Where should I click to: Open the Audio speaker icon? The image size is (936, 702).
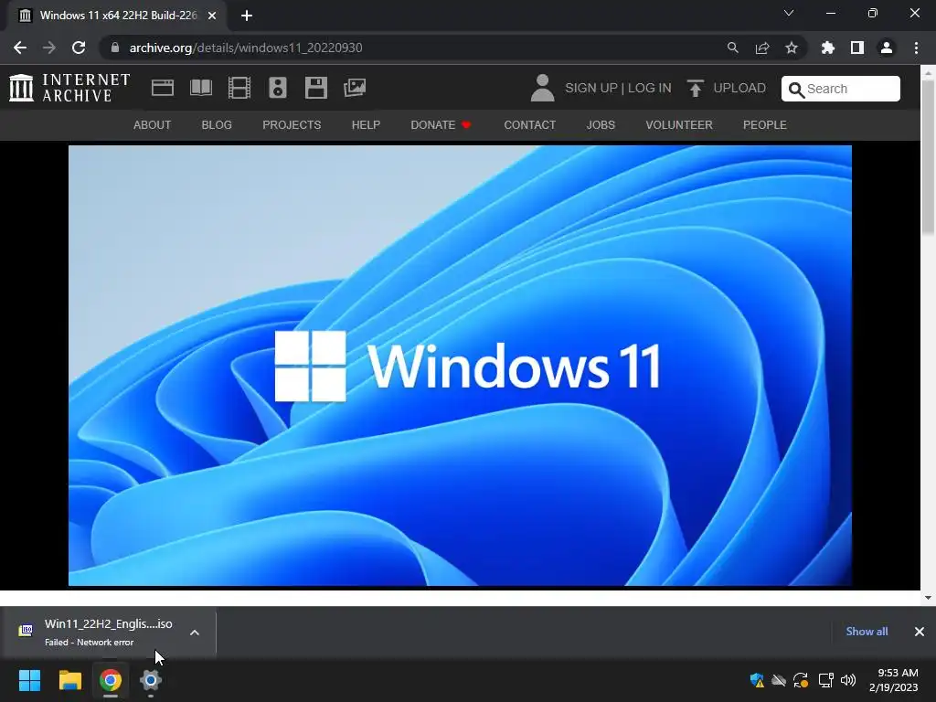278,88
